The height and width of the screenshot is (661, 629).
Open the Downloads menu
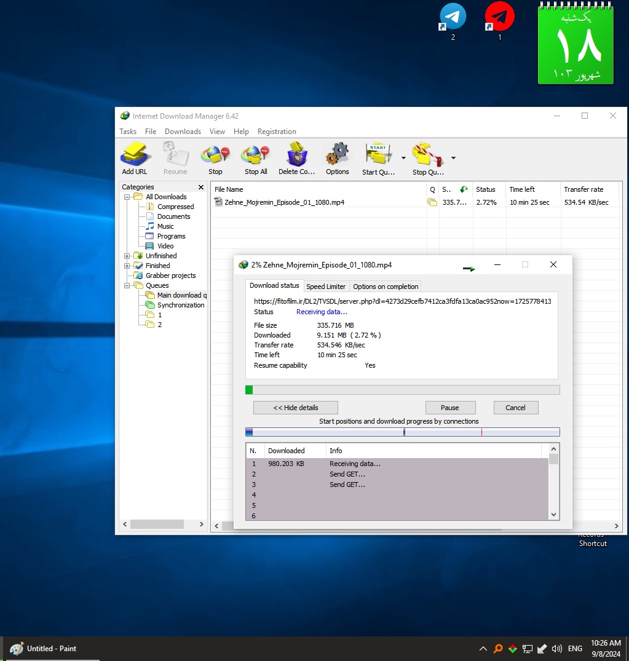coord(183,132)
